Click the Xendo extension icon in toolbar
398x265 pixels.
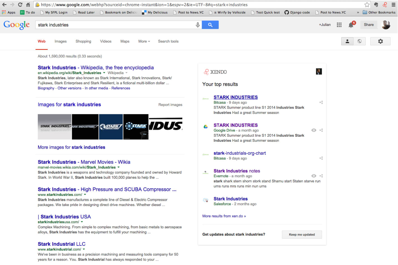pyautogui.click(x=385, y=4)
